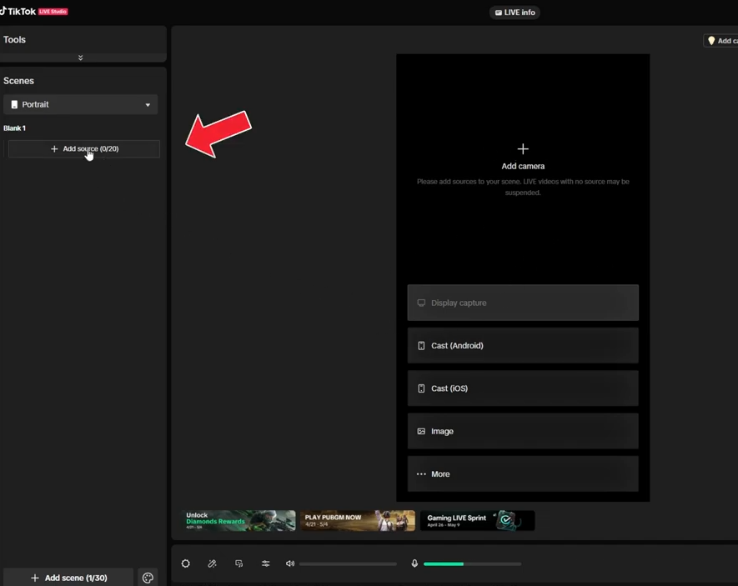The width and height of the screenshot is (738, 586).
Task: Select the Display capture source option
Action: (523, 303)
